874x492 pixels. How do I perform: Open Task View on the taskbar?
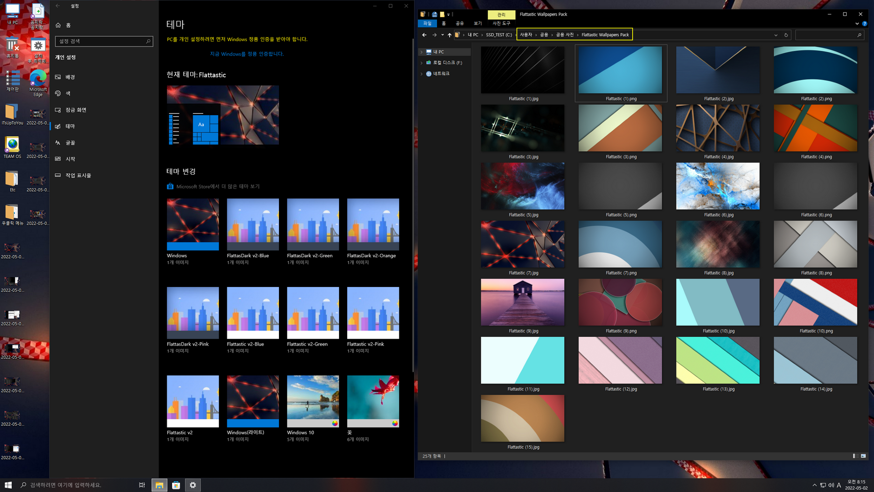[142, 485]
